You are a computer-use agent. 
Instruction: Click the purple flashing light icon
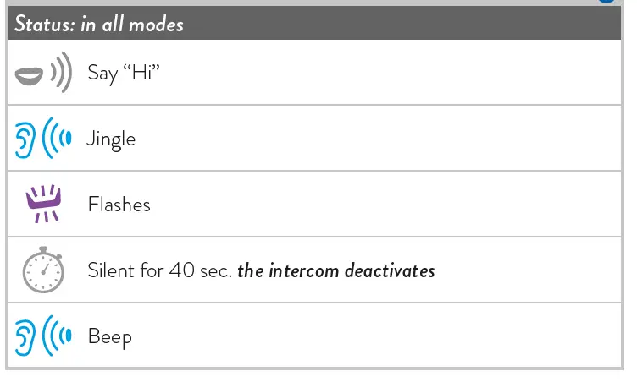click(x=42, y=204)
